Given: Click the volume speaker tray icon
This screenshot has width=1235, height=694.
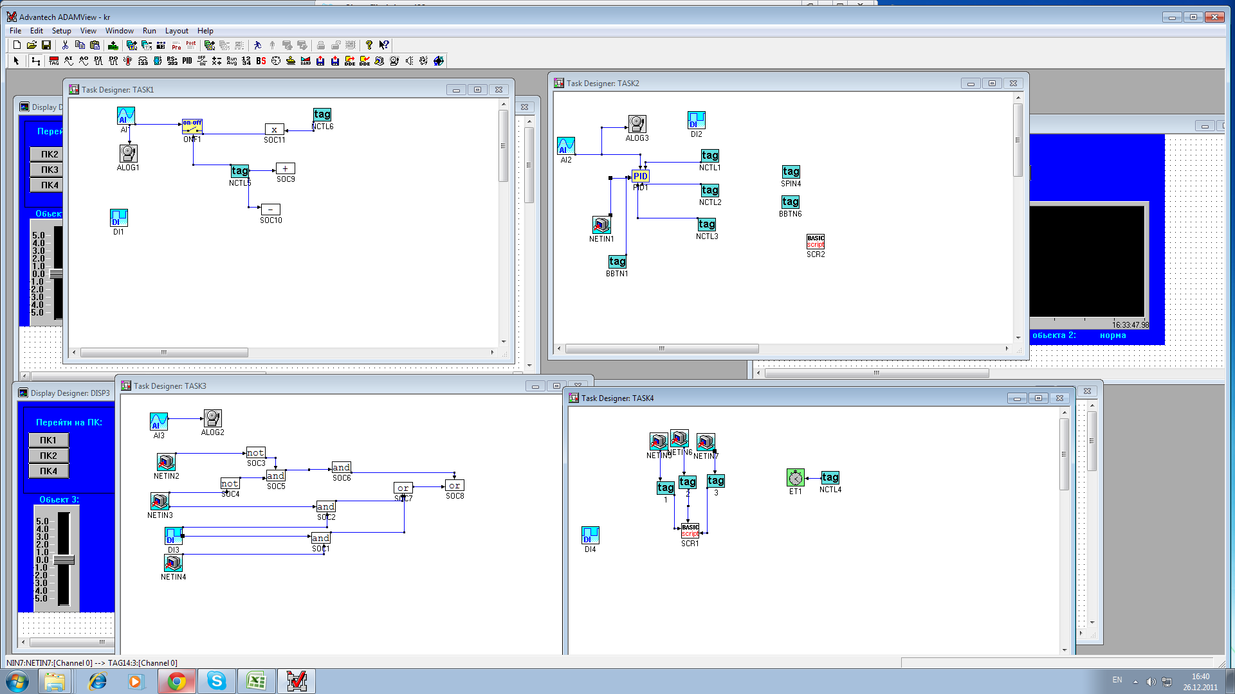Looking at the screenshot, I should tap(1151, 682).
